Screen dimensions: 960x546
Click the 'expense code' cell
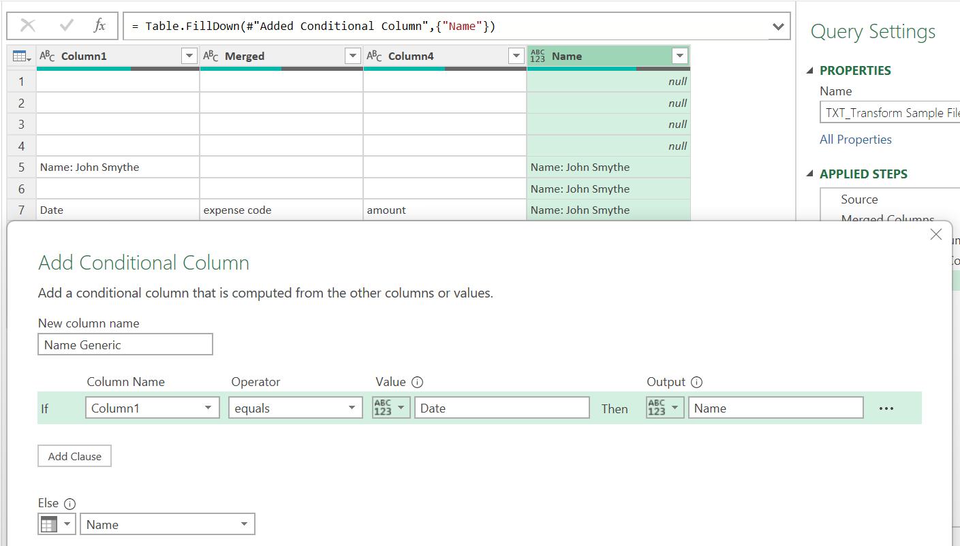[x=281, y=210]
